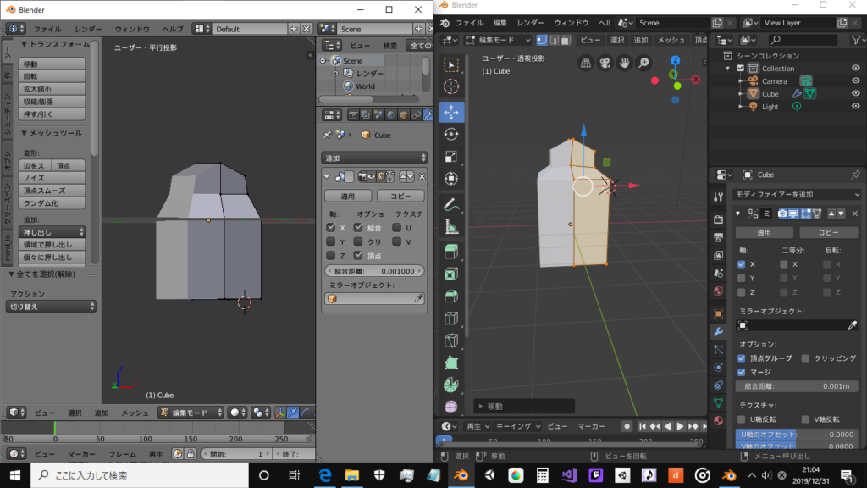Select the Annotate pencil tool
867x488 pixels.
click(451, 204)
